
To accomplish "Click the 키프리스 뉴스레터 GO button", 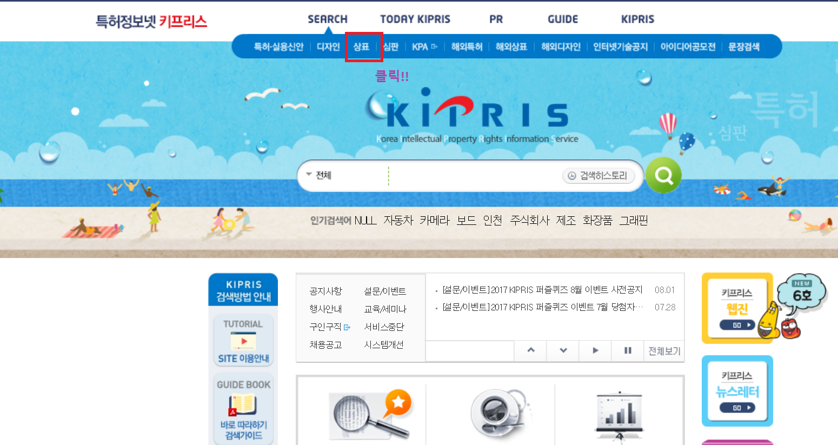I will click(737, 408).
